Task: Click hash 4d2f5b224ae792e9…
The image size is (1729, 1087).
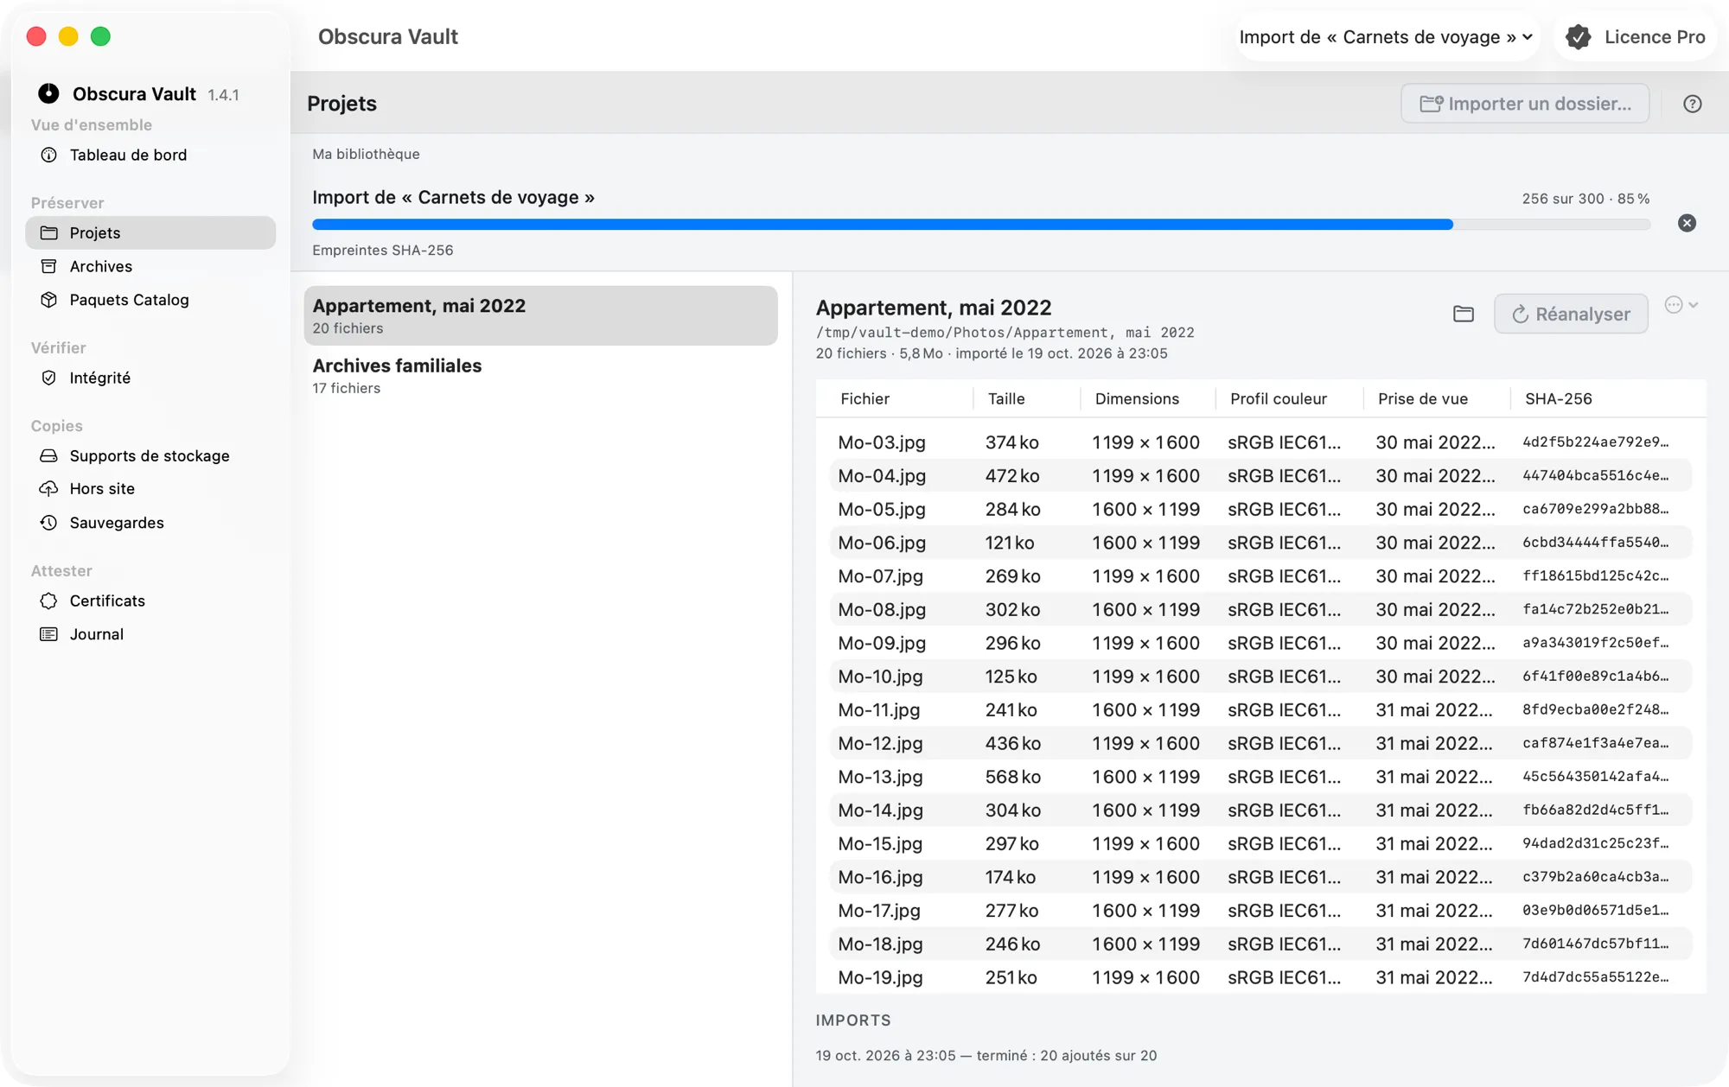Action: click(x=1596, y=442)
